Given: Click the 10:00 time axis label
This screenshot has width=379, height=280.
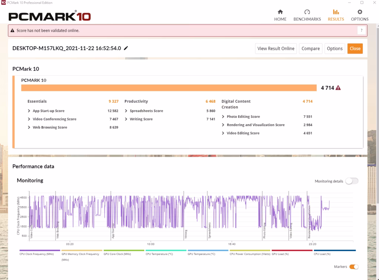Looking at the screenshot, I should pyautogui.click(x=151, y=244).
